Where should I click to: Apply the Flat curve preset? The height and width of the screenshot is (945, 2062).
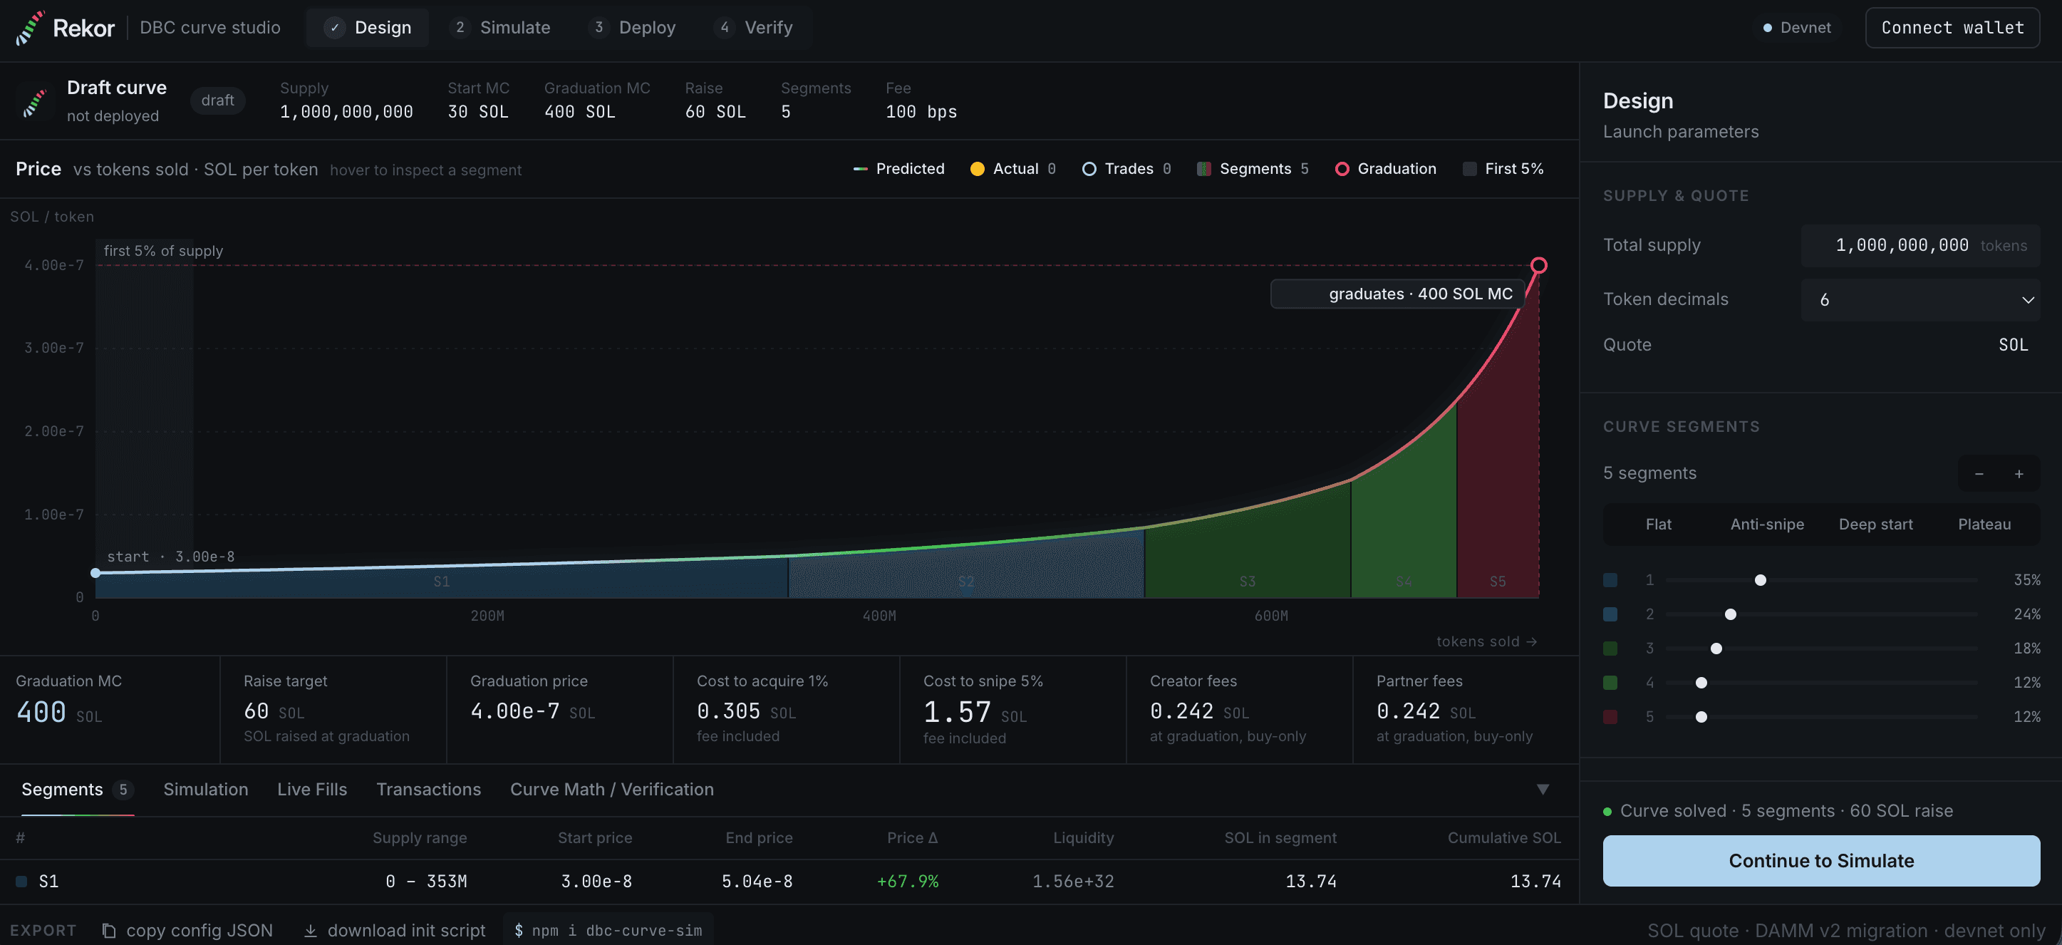click(1658, 525)
